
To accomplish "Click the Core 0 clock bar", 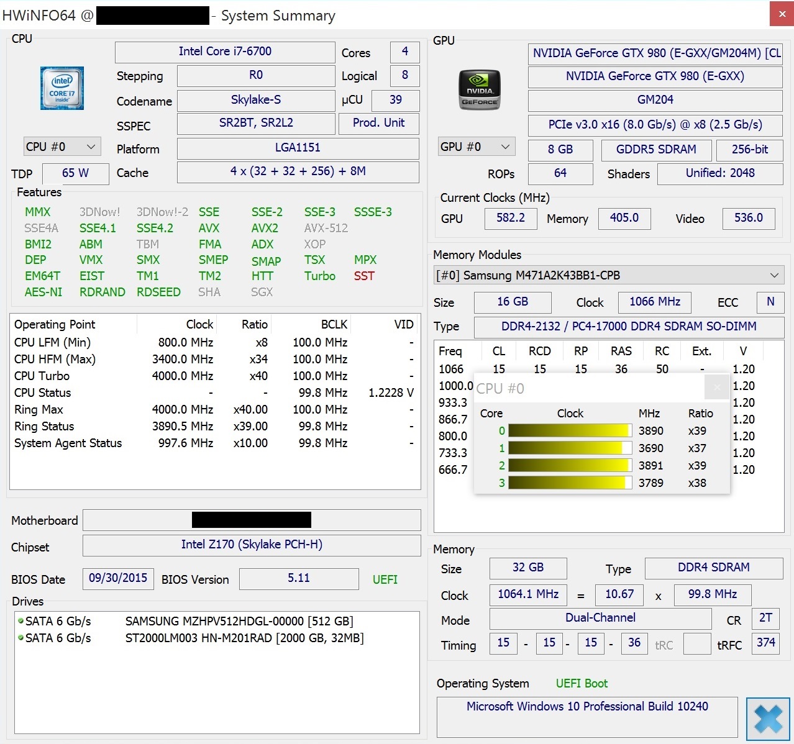I will [570, 430].
